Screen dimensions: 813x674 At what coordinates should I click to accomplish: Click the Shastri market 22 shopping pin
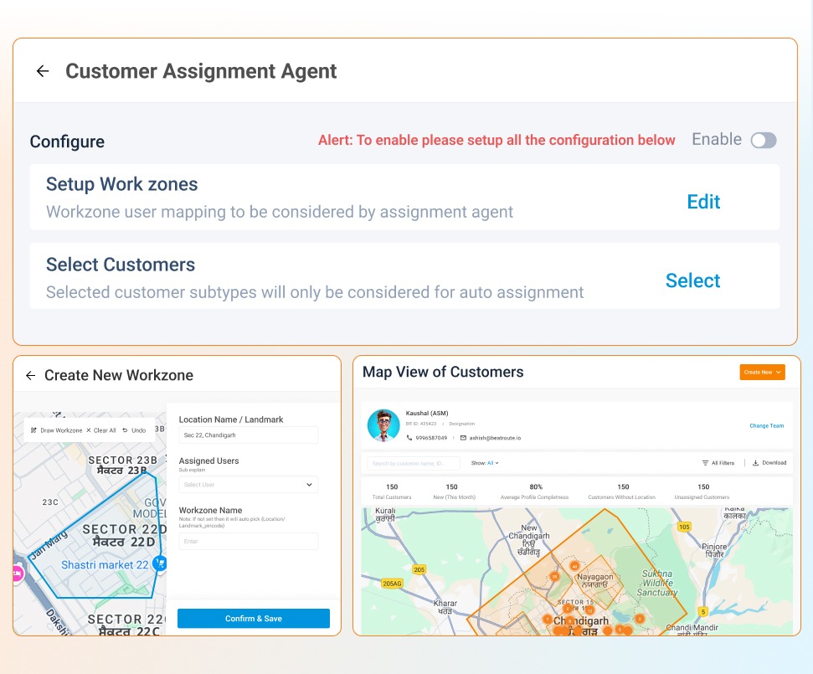point(160,563)
